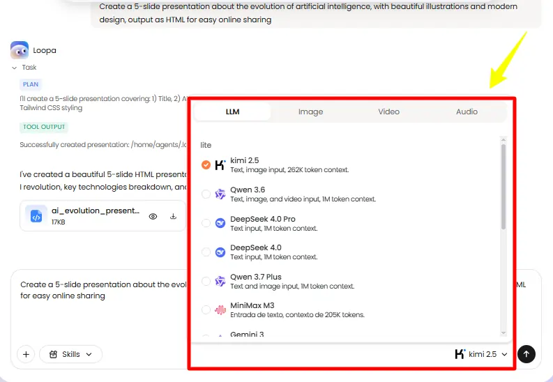Screen dimensions: 553x382
Task: Click the plus attachment button
Action: pyautogui.click(x=26, y=354)
